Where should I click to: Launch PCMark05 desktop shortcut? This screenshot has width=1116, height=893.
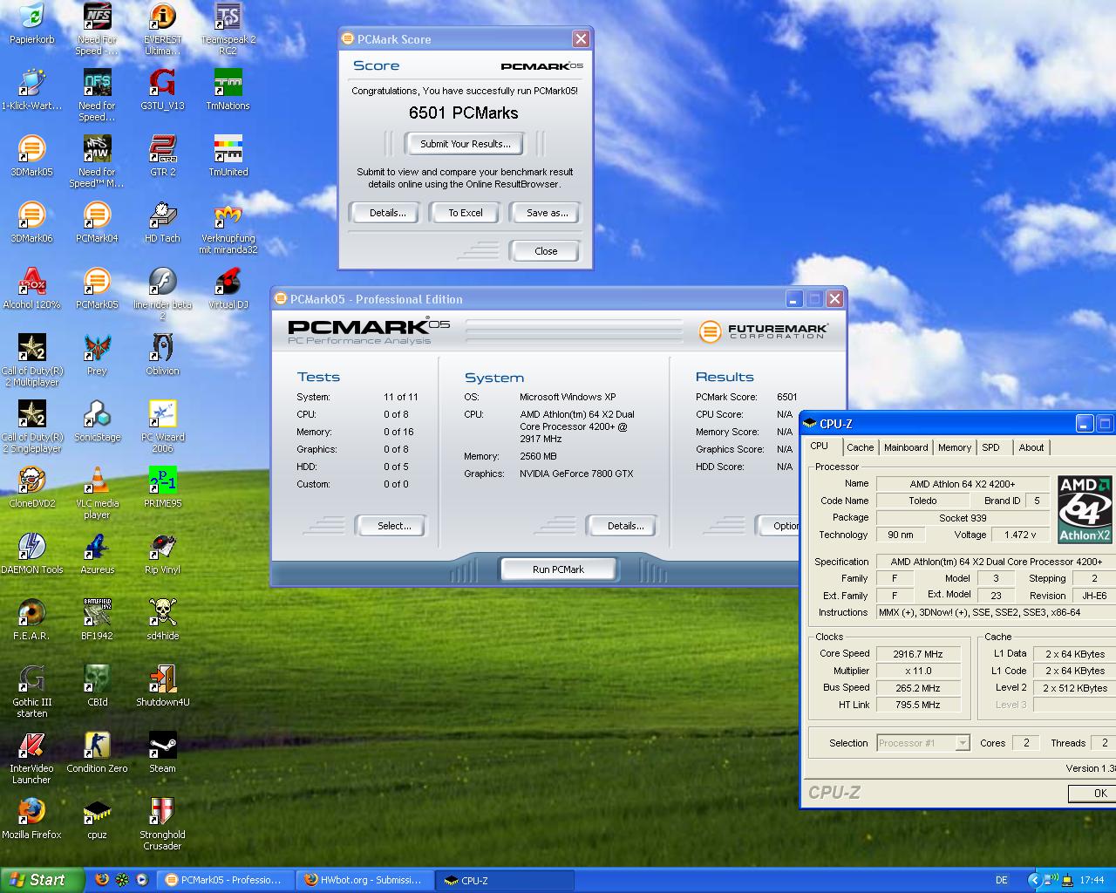tap(97, 288)
